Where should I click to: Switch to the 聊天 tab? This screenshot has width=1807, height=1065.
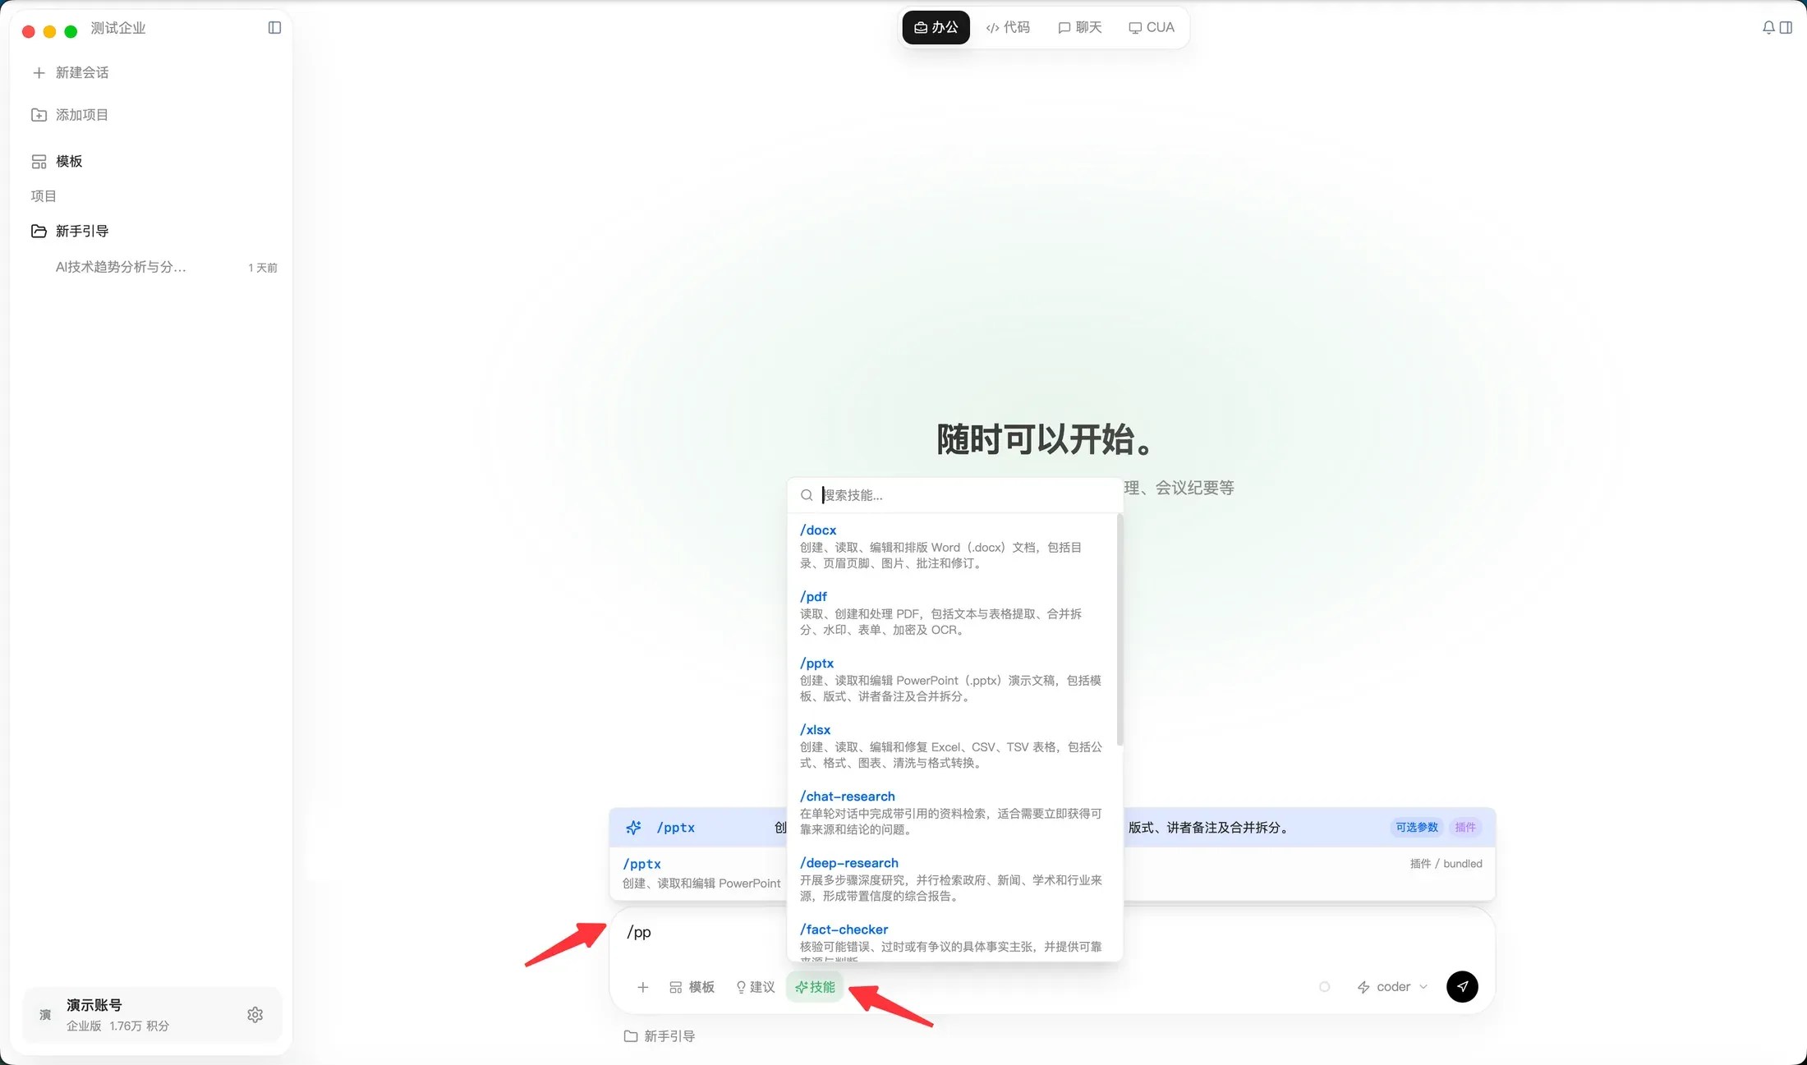click(1080, 28)
